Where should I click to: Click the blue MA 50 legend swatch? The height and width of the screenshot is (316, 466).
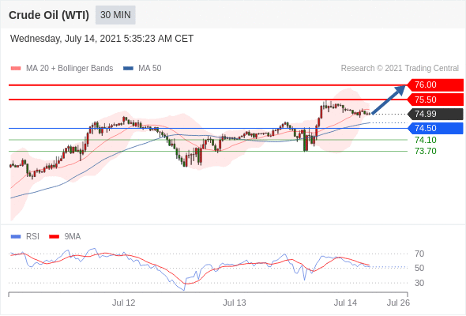(x=128, y=69)
